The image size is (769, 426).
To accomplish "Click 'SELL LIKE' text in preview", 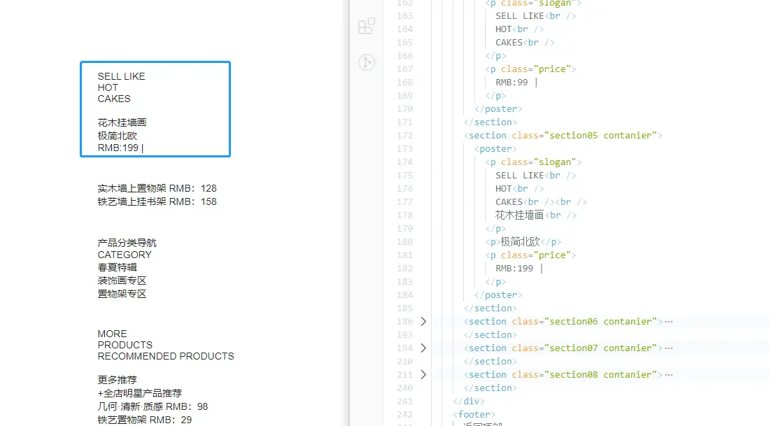I will [x=121, y=76].
